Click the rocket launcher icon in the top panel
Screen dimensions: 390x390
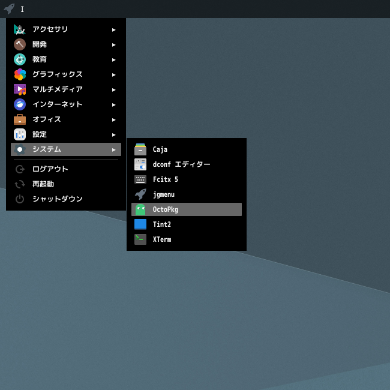[9, 8]
